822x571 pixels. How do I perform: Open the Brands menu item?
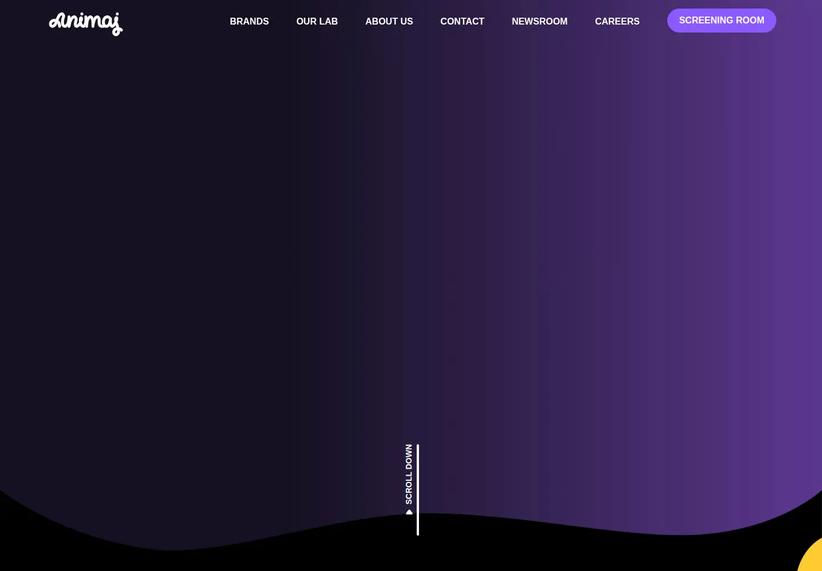pos(249,21)
